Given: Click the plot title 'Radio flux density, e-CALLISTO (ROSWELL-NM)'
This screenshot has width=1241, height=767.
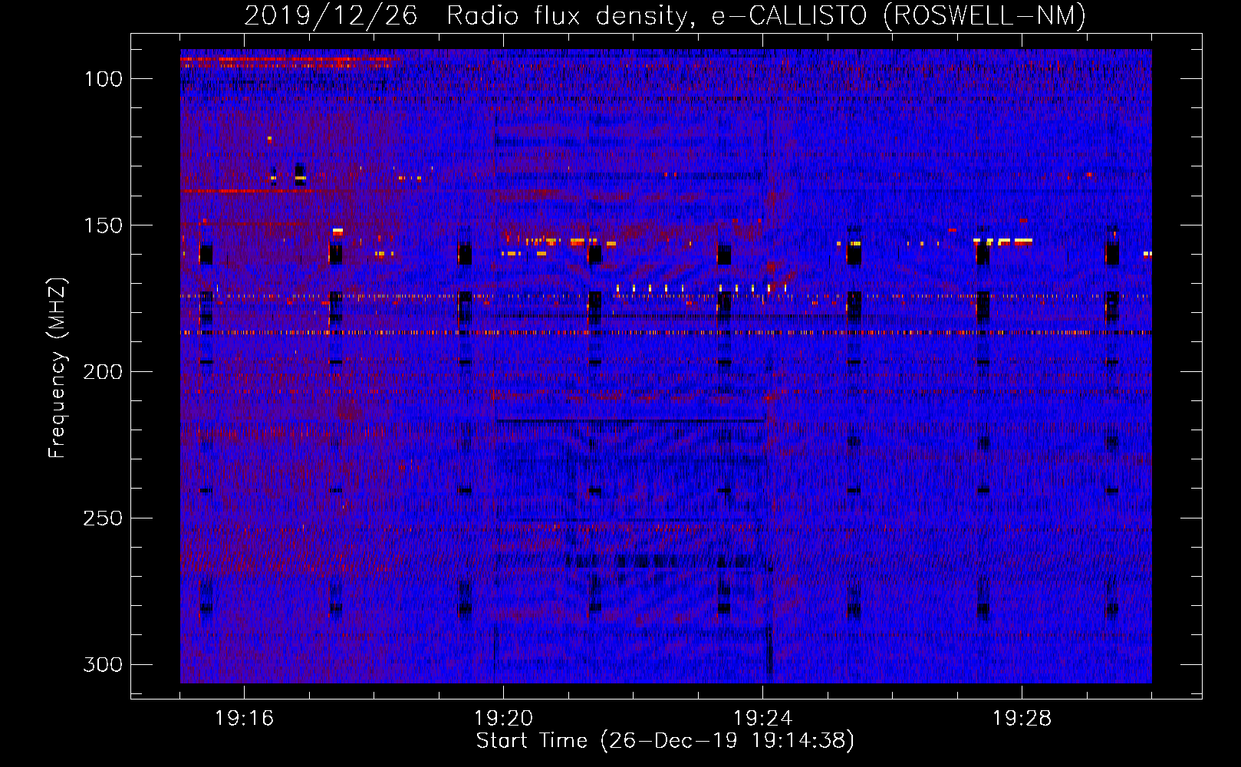Looking at the screenshot, I should tap(766, 15).
